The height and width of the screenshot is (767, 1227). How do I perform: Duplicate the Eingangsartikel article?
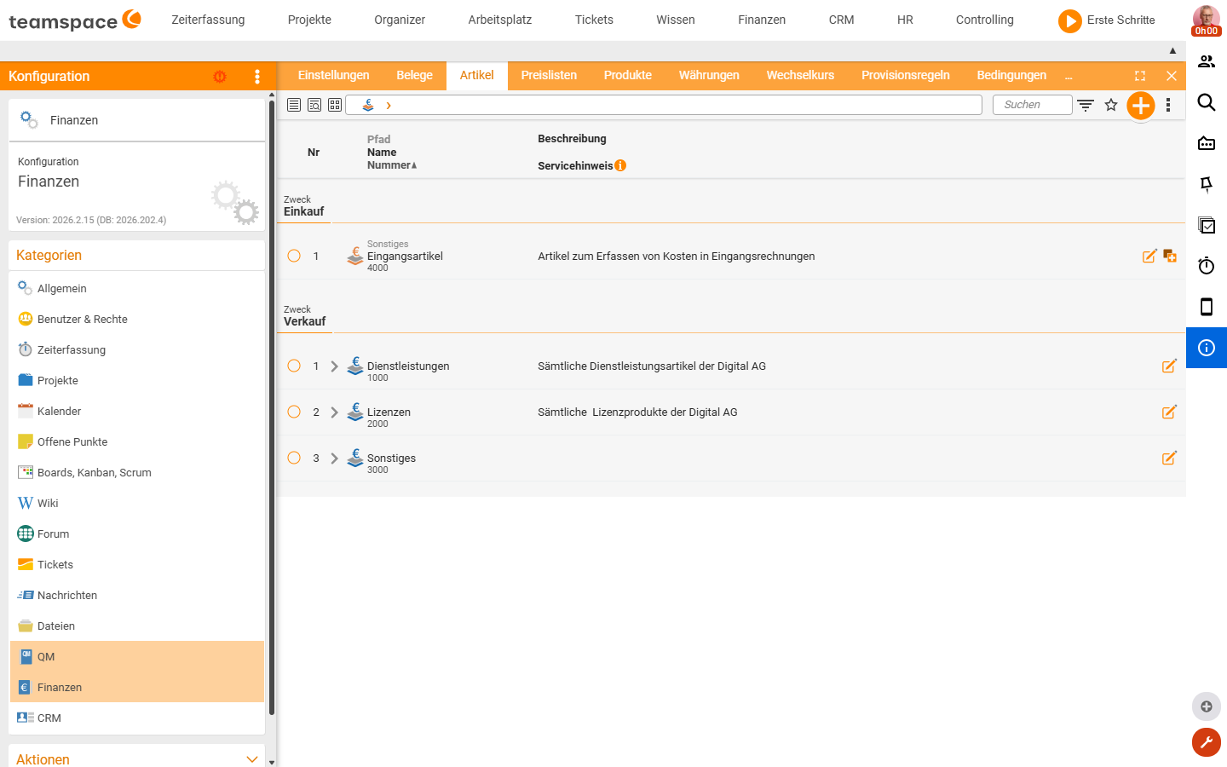1170,256
